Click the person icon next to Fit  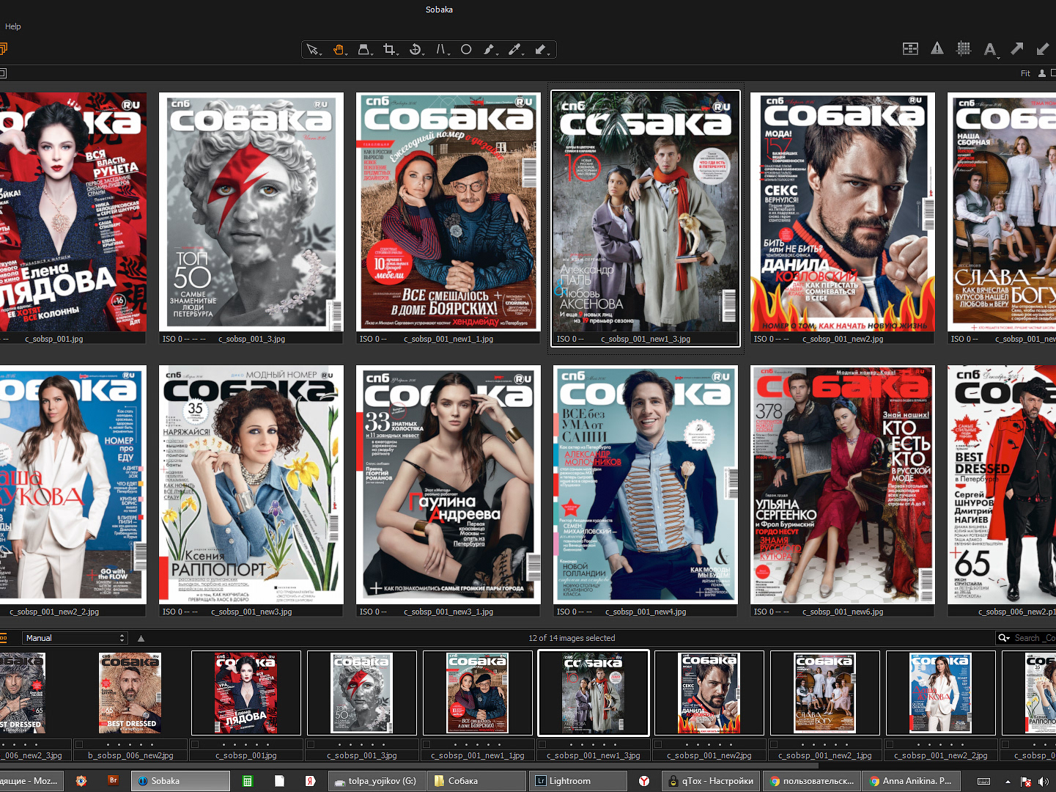(1041, 73)
